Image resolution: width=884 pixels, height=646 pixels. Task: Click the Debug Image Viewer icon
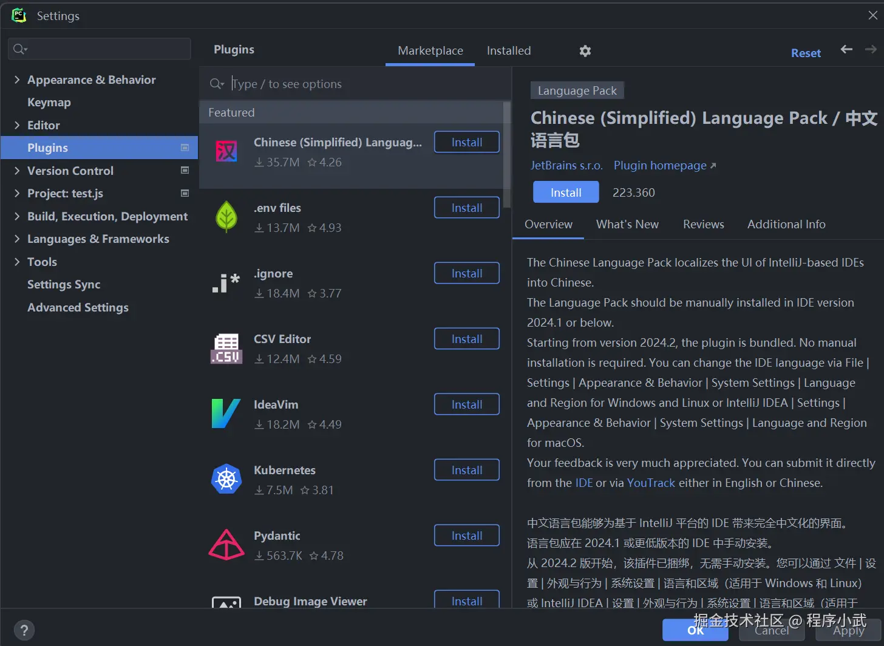coord(226,602)
